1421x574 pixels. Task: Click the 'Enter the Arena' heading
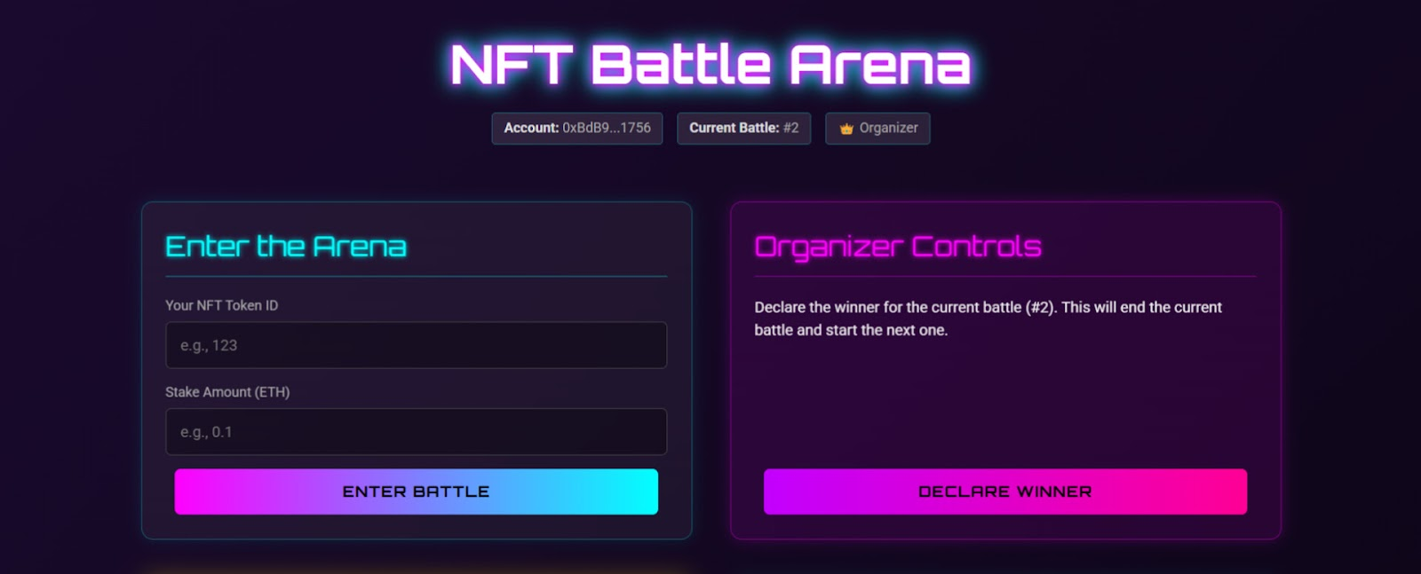pyautogui.click(x=285, y=246)
